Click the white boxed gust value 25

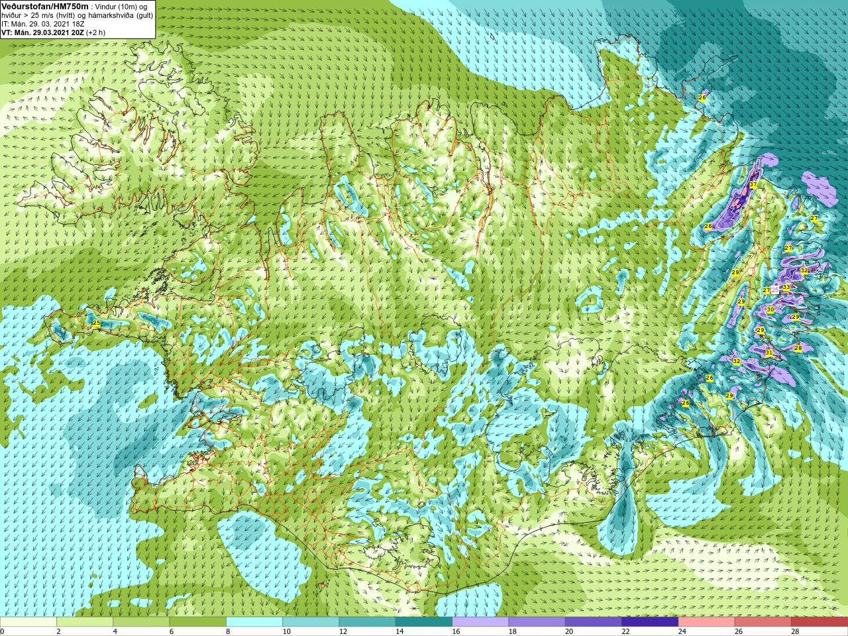point(775,290)
